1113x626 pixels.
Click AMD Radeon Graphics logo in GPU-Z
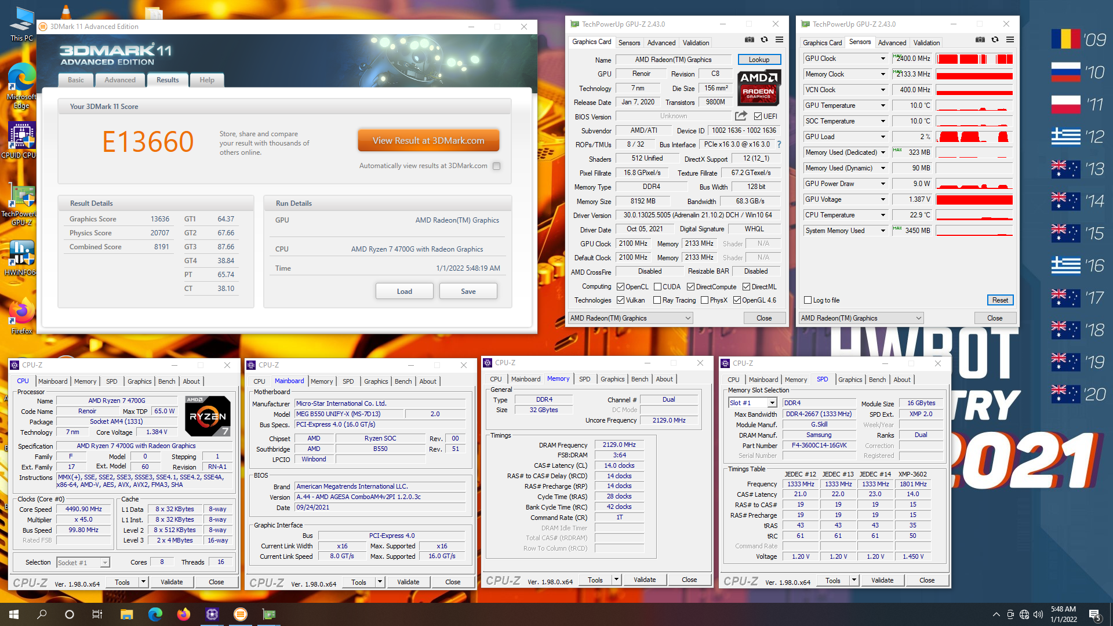tap(759, 87)
